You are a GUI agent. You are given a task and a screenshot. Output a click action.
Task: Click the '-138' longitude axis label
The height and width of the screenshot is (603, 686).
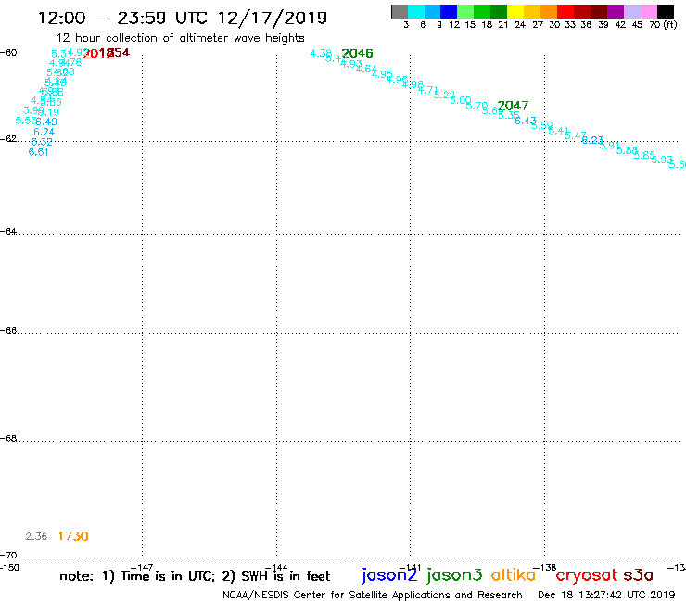click(545, 568)
